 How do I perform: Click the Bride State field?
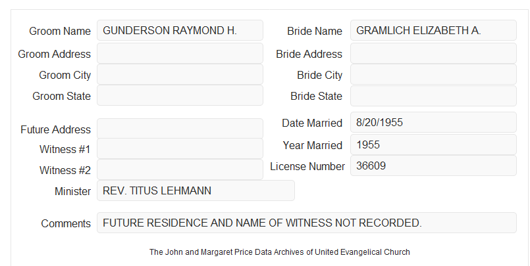click(433, 96)
